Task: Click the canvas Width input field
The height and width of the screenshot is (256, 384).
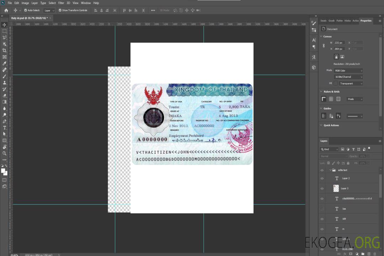Action: pos(339,43)
